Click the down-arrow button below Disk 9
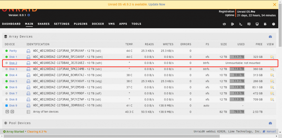 point(7,112)
